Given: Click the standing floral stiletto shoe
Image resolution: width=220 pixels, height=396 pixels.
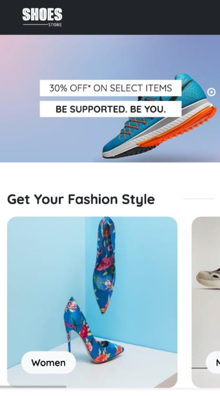Looking at the screenshot, I should (91, 331).
